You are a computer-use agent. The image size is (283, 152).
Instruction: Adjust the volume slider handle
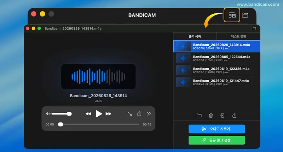point(69,114)
